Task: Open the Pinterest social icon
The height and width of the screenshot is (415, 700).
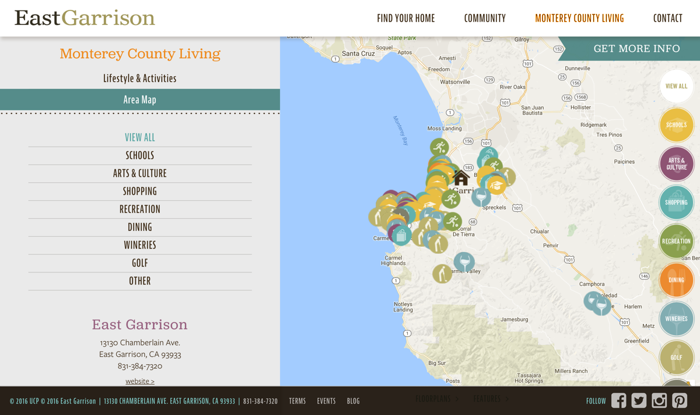Action: 680,400
